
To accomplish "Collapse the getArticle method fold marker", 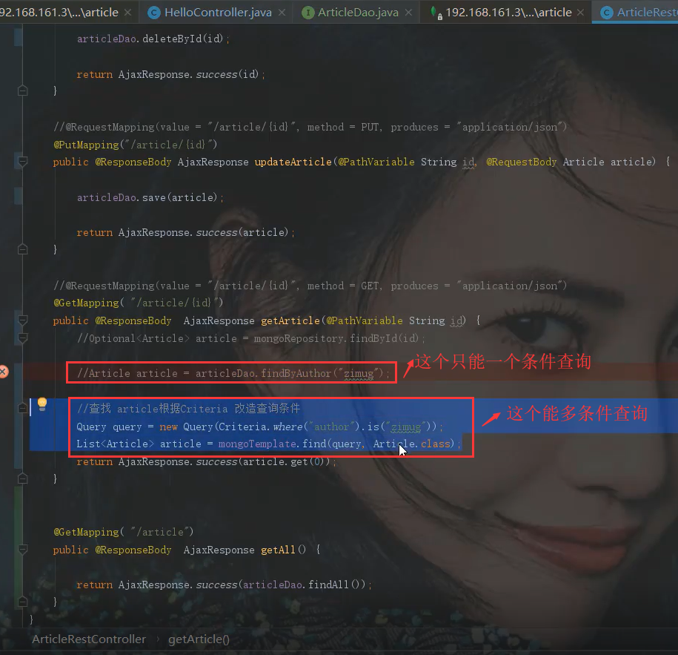I will pos(22,320).
